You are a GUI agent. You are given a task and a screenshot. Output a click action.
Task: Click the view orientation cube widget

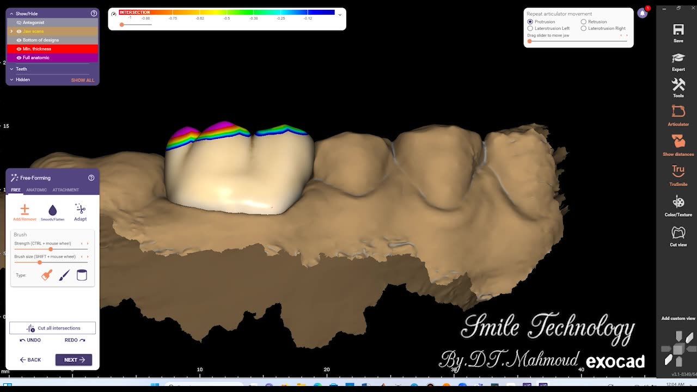point(678,348)
